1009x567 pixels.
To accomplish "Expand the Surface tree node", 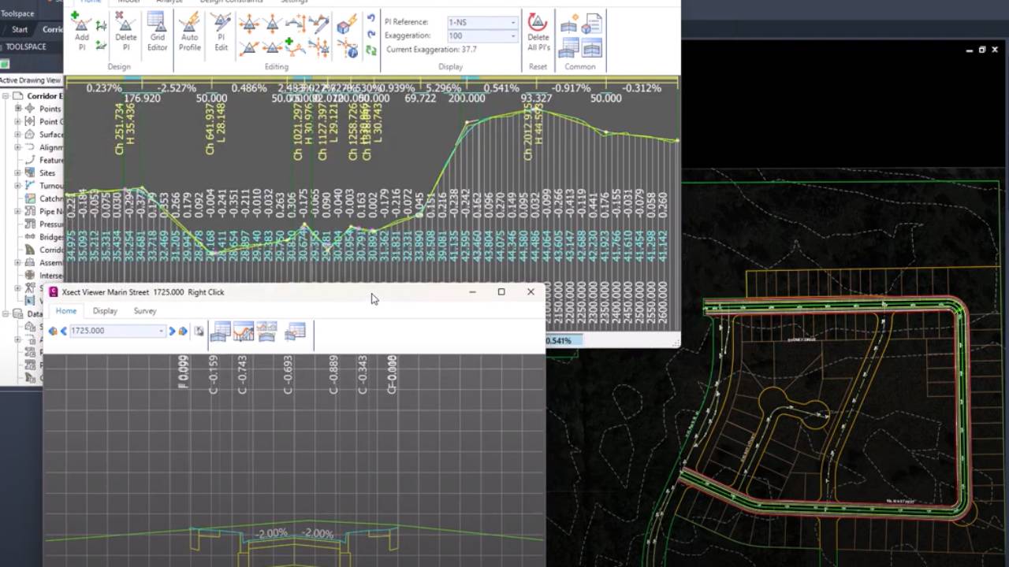I will pos(17,135).
